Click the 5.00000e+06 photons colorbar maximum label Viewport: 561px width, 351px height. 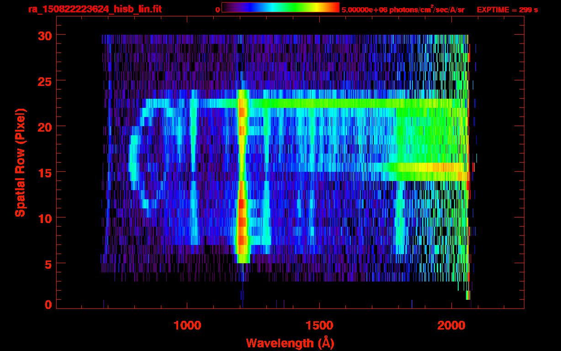click(x=403, y=9)
